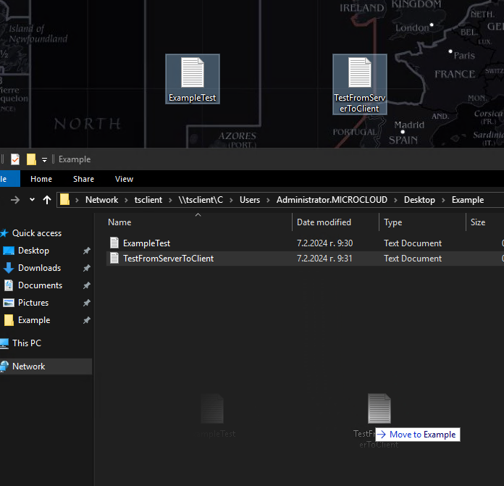The image size is (504, 486).
Task: Click the New folder icon in title bar
Action: tap(31, 159)
